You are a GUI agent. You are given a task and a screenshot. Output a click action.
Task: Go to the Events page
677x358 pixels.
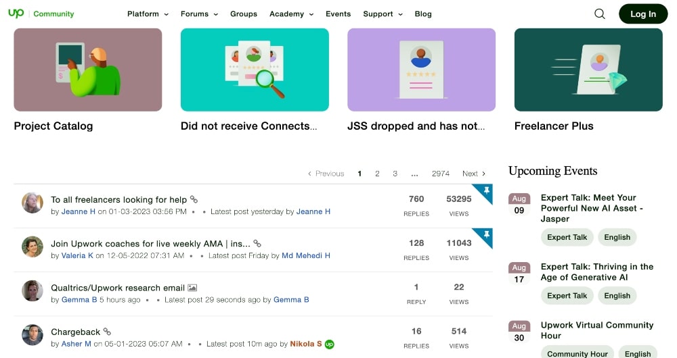point(338,14)
